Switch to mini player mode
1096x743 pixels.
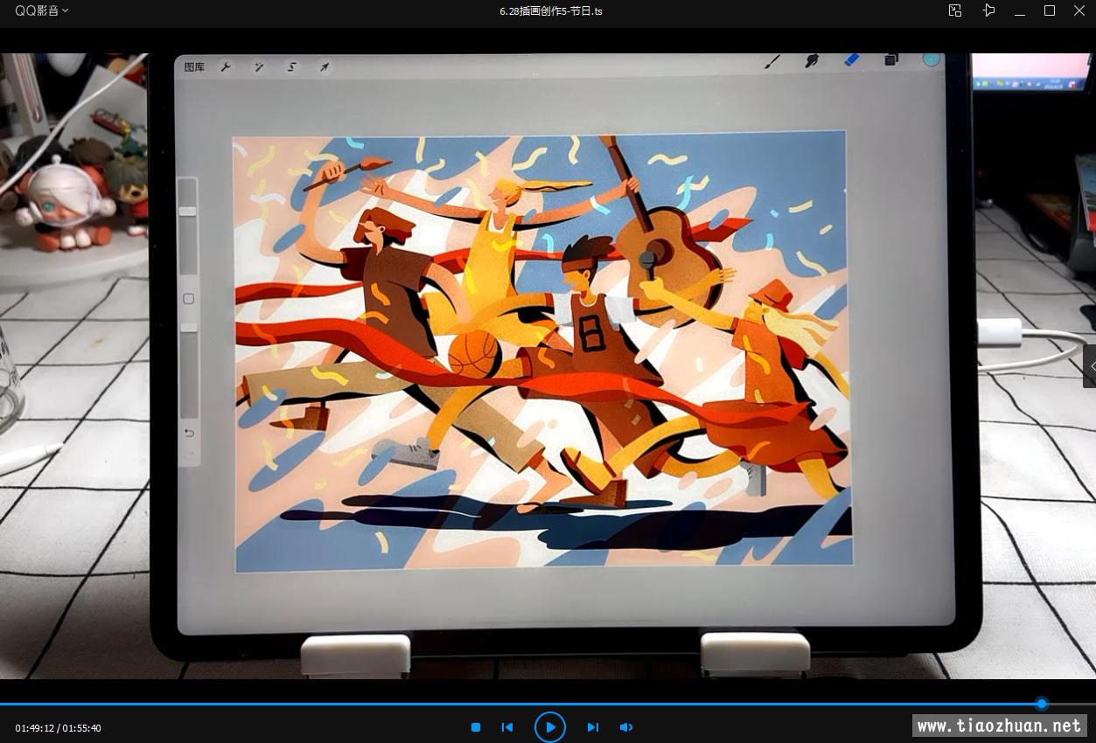pyautogui.click(x=955, y=10)
